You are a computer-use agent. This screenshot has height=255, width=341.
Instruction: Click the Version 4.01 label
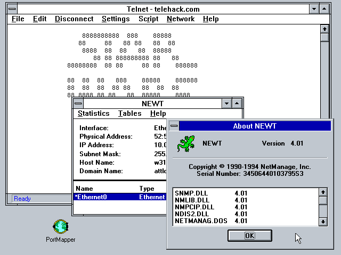point(282,143)
